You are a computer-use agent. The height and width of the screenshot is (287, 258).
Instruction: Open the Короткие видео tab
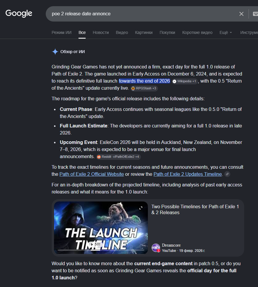tap(197, 32)
